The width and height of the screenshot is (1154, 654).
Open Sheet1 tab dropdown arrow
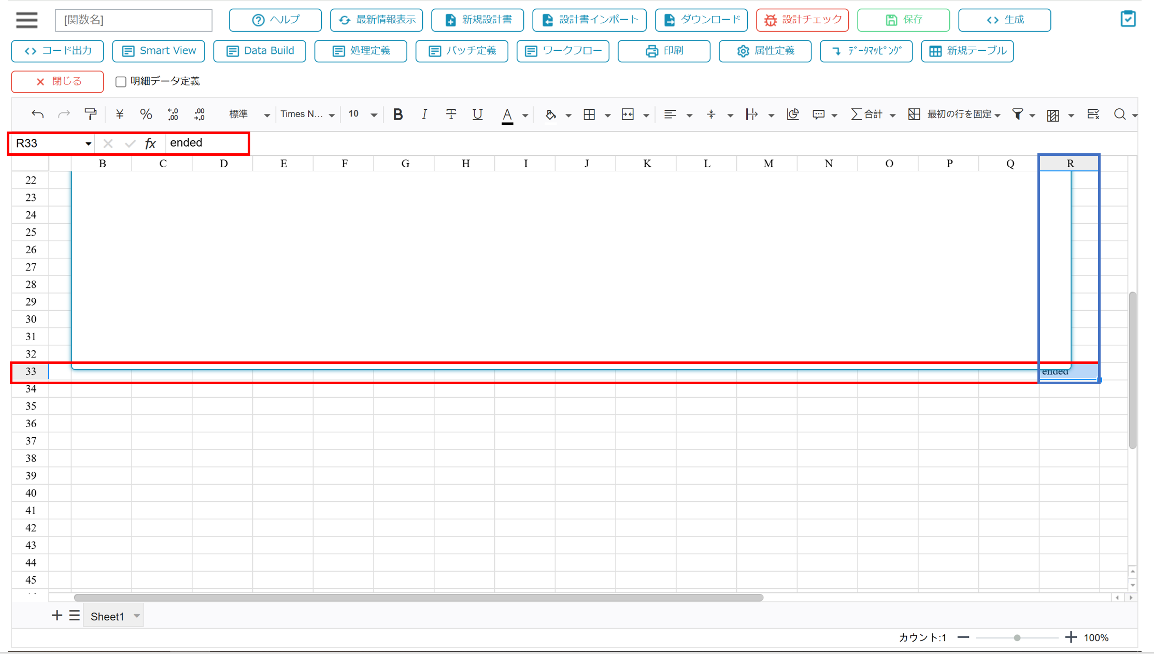pos(137,616)
